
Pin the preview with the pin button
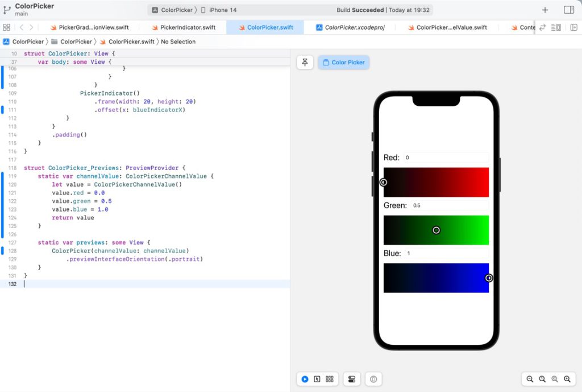(x=305, y=63)
